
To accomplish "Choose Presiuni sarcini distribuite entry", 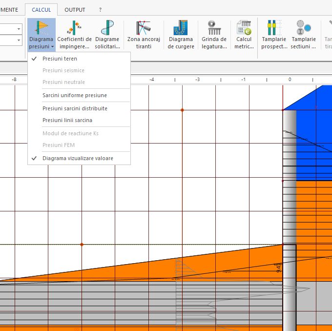I will (x=75, y=108).
